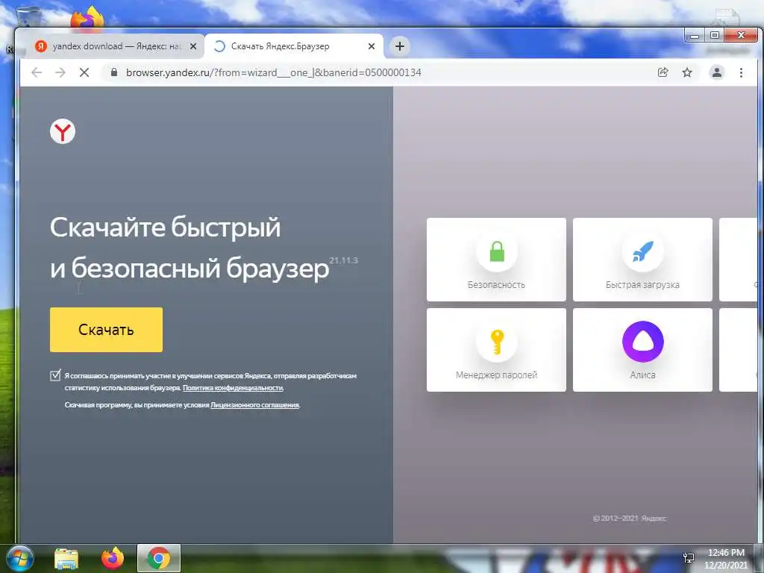This screenshot has width=764, height=573.
Task: Maximize the Chrome window
Action: pos(714,35)
